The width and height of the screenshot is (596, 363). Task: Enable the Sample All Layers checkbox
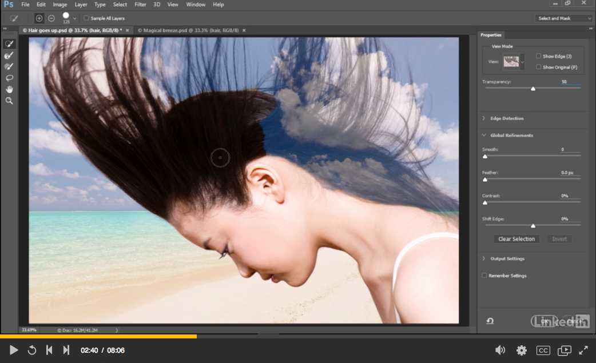point(86,18)
